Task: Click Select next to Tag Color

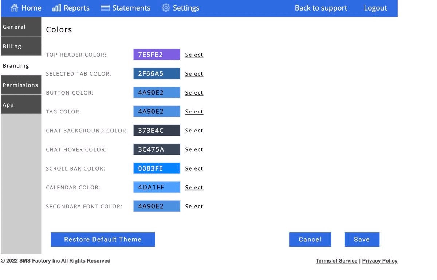Action: coord(194,111)
